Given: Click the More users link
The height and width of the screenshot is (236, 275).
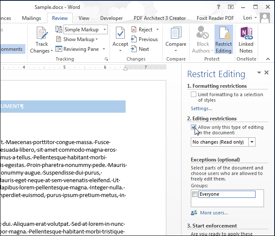Looking at the screenshot, I should (x=214, y=213).
